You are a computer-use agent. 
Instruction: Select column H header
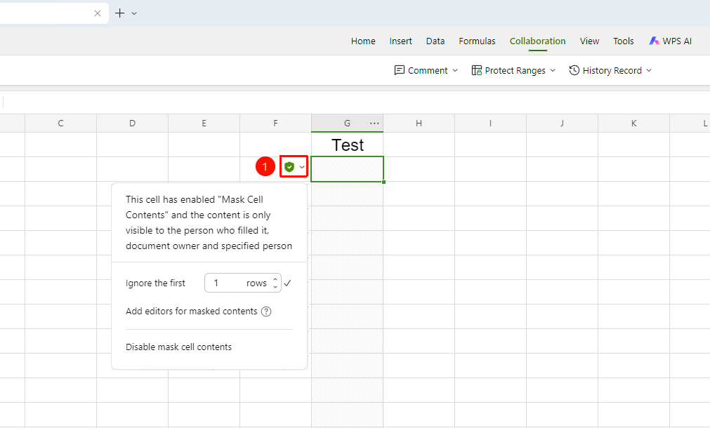pyautogui.click(x=419, y=123)
